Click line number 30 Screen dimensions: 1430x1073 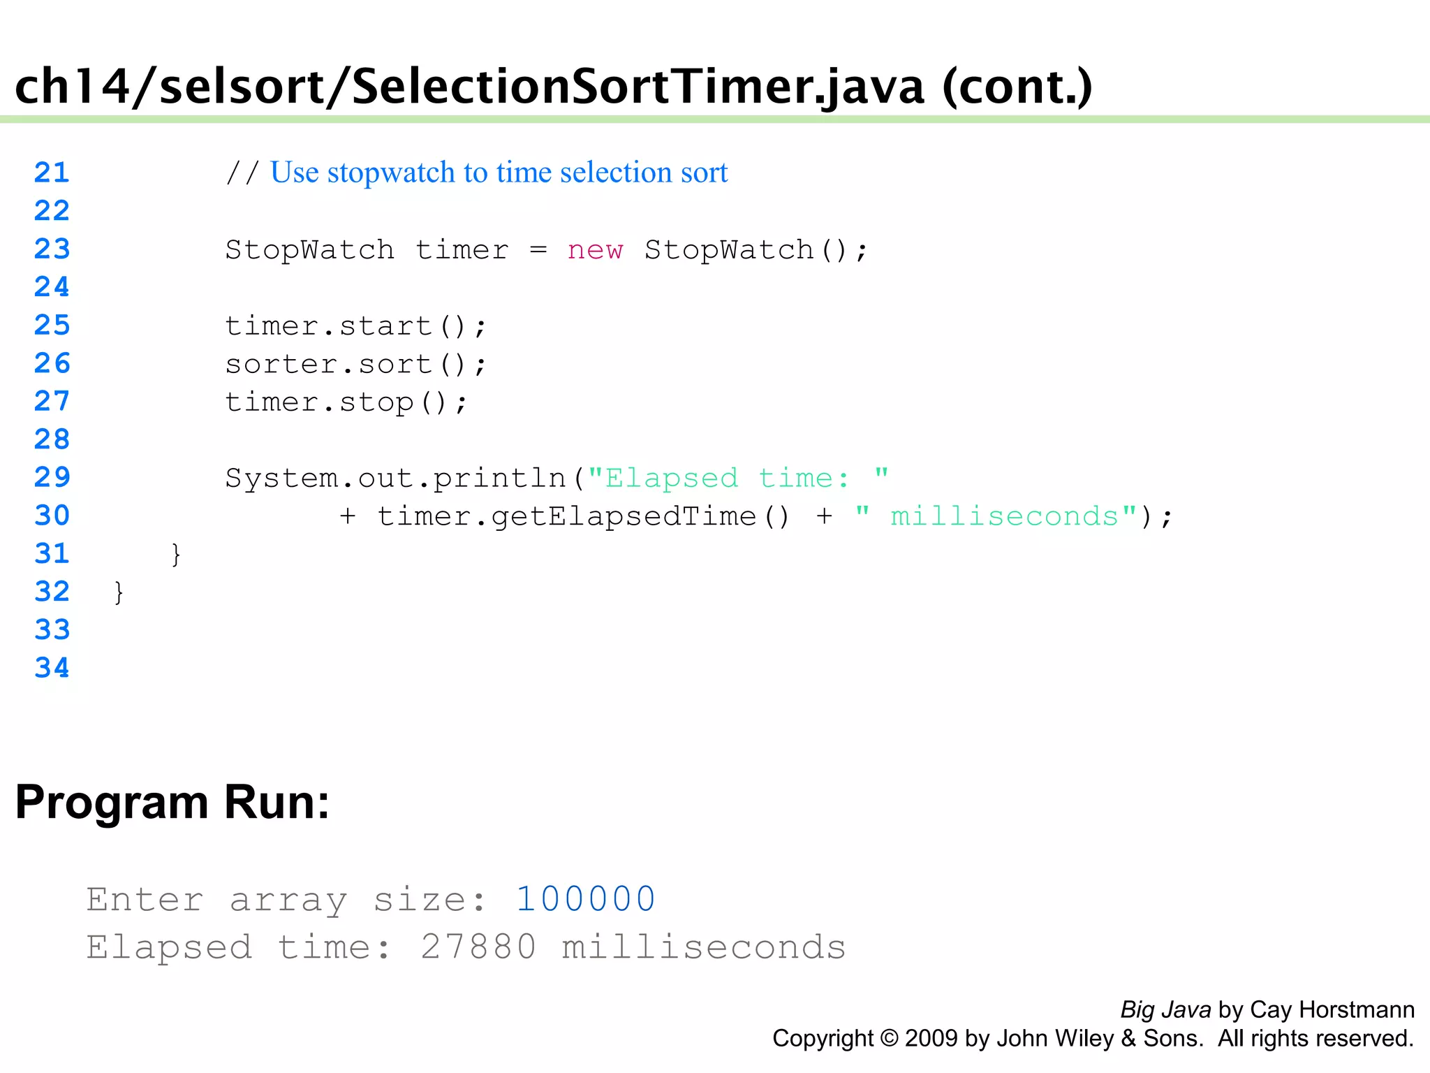(x=52, y=515)
